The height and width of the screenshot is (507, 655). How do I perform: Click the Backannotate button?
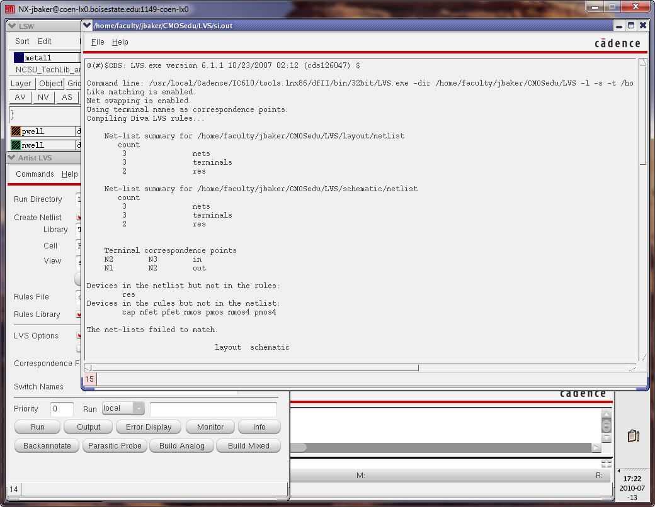coord(47,445)
